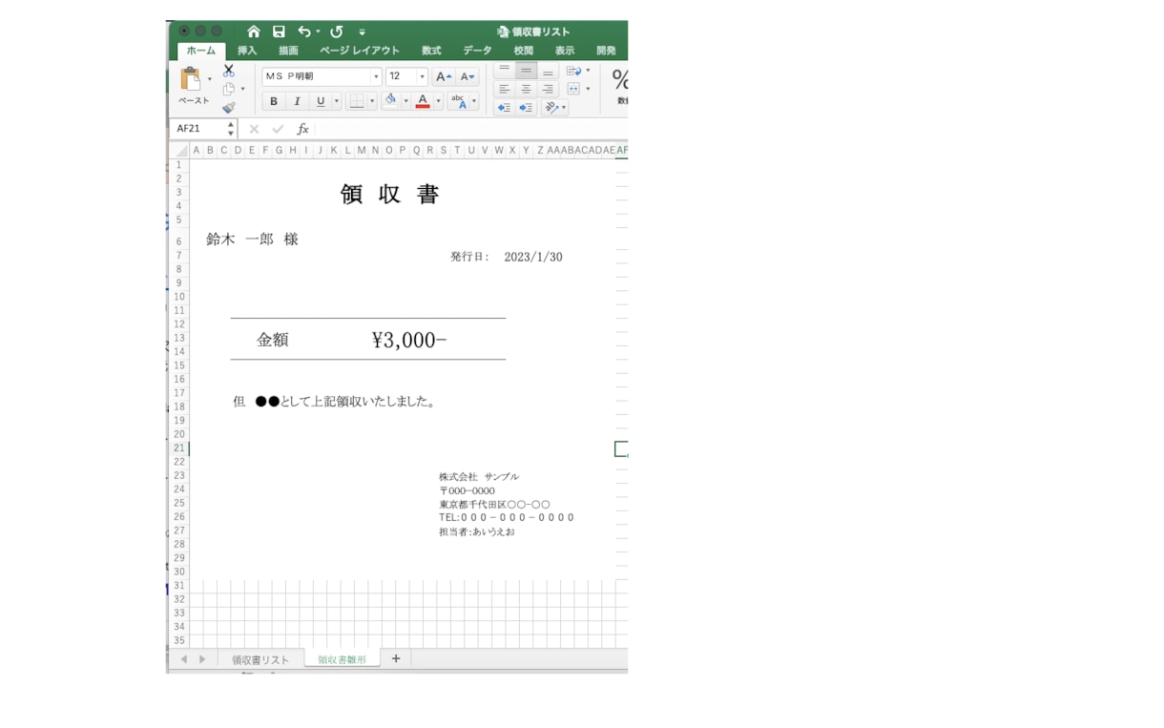Viewport: 1164px width, 728px height.
Task: Open the insert function fx button
Action: [302, 129]
